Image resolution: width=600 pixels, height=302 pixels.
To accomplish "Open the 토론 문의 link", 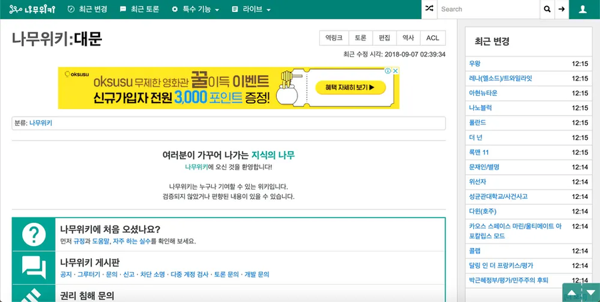I will point(227,275).
